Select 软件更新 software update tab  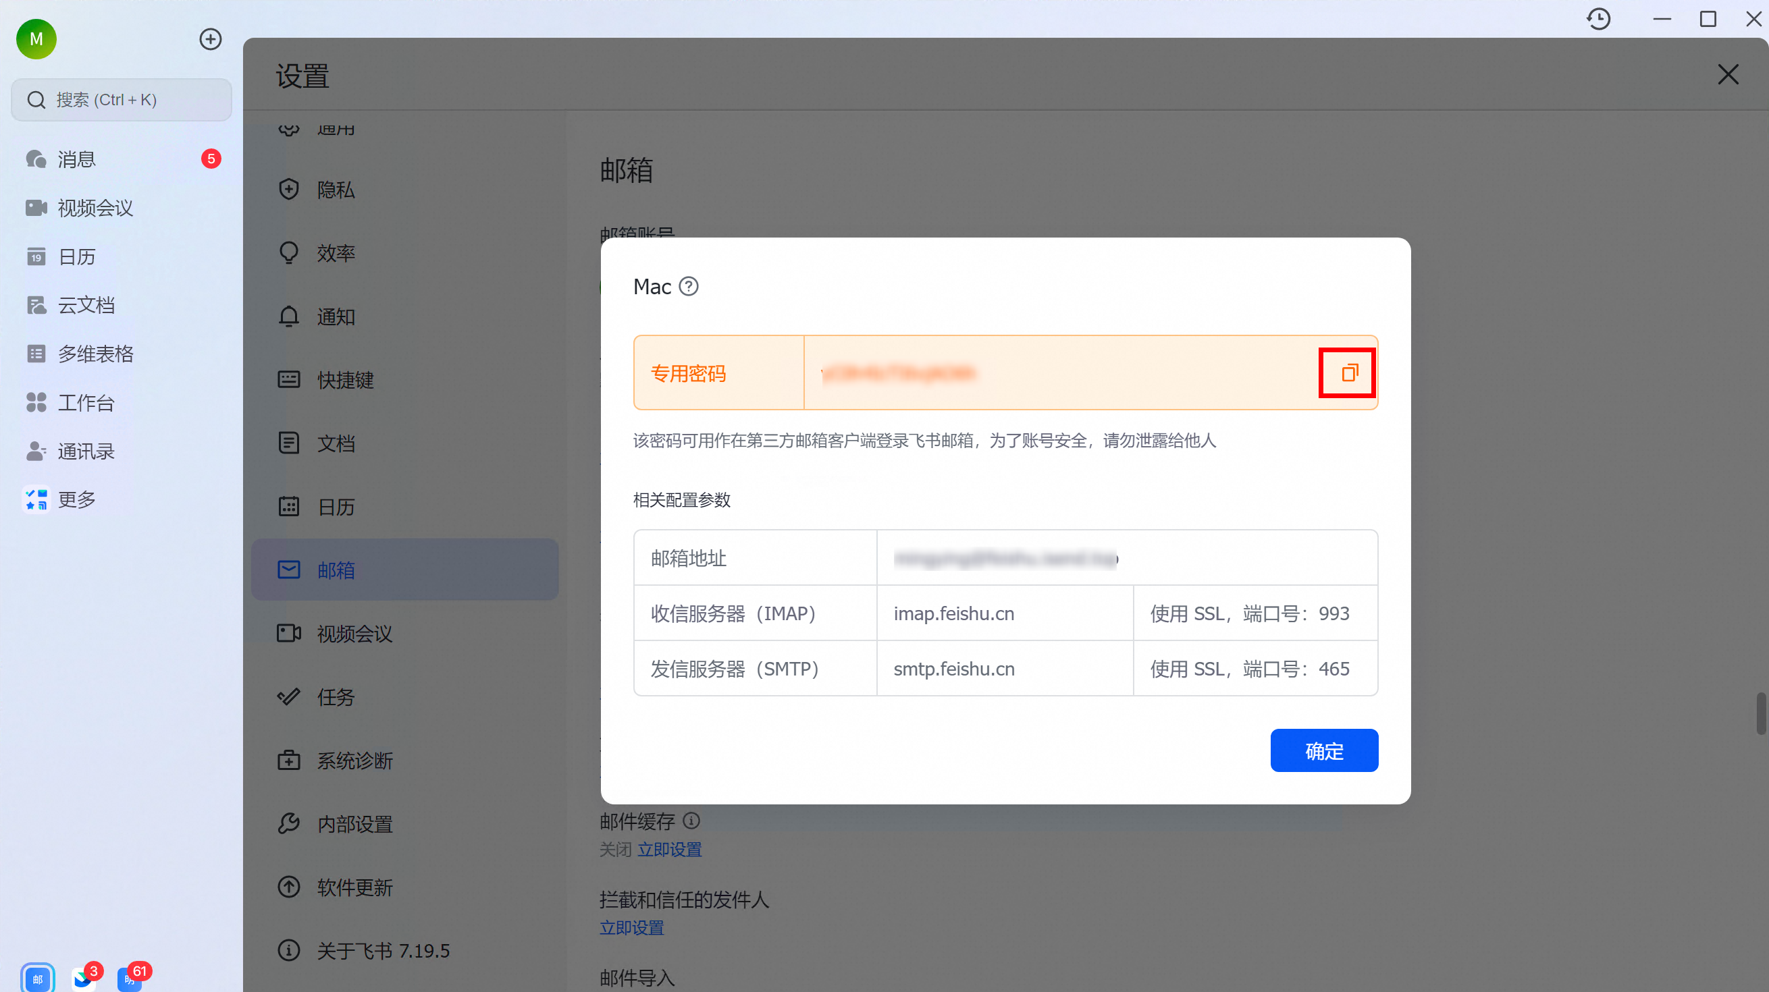[354, 887]
